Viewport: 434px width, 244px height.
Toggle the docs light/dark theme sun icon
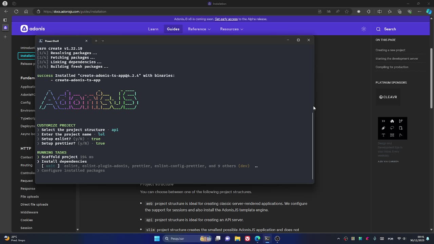coord(363,29)
